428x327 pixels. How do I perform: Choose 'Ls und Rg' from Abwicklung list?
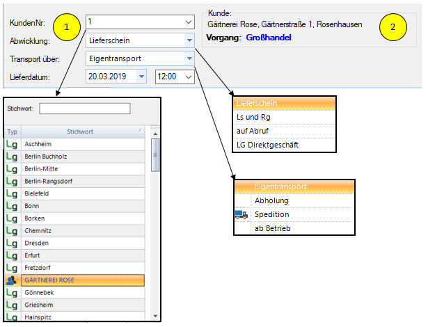pos(254,118)
